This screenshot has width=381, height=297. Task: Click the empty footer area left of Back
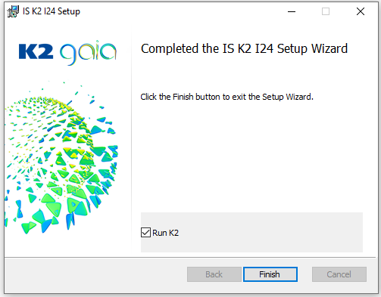pyautogui.click(x=95, y=274)
